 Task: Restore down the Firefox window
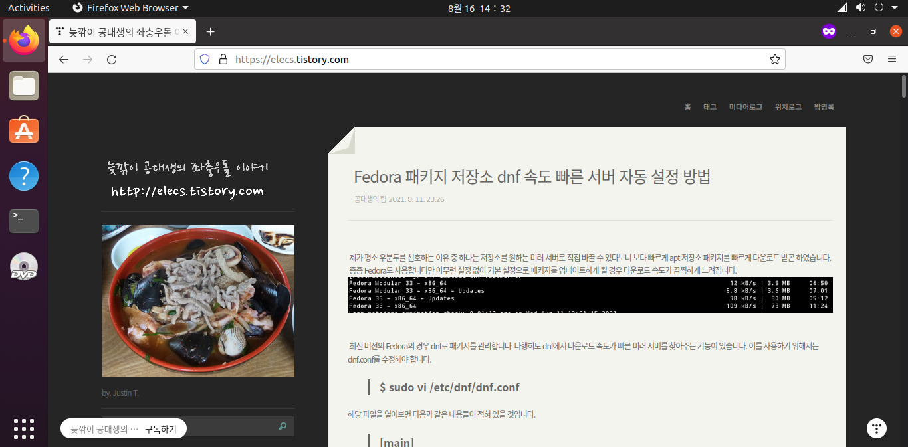click(873, 31)
